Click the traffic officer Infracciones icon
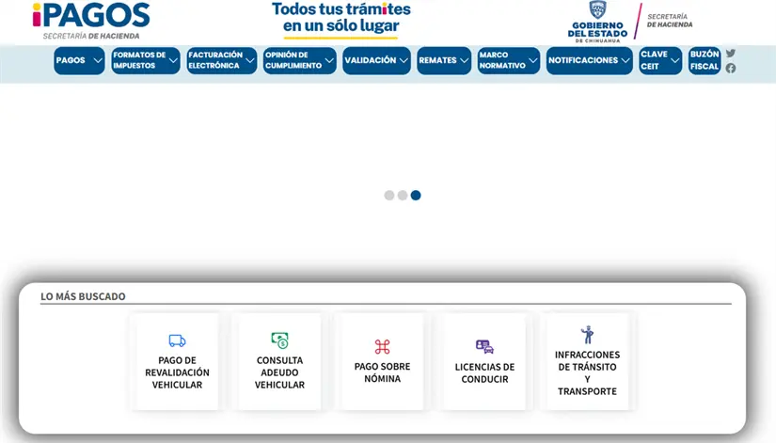Viewport: 776px width, 443px height. [x=587, y=335]
